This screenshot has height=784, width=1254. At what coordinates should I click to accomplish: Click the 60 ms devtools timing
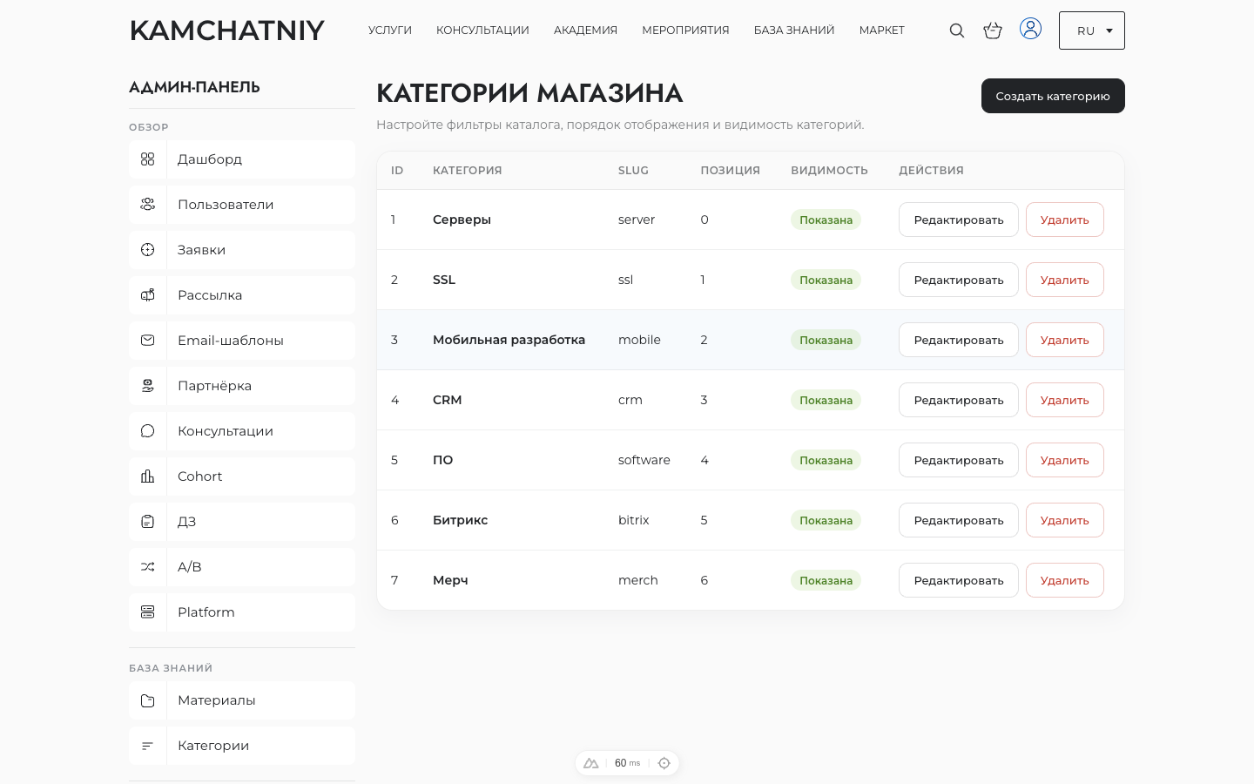(x=627, y=763)
